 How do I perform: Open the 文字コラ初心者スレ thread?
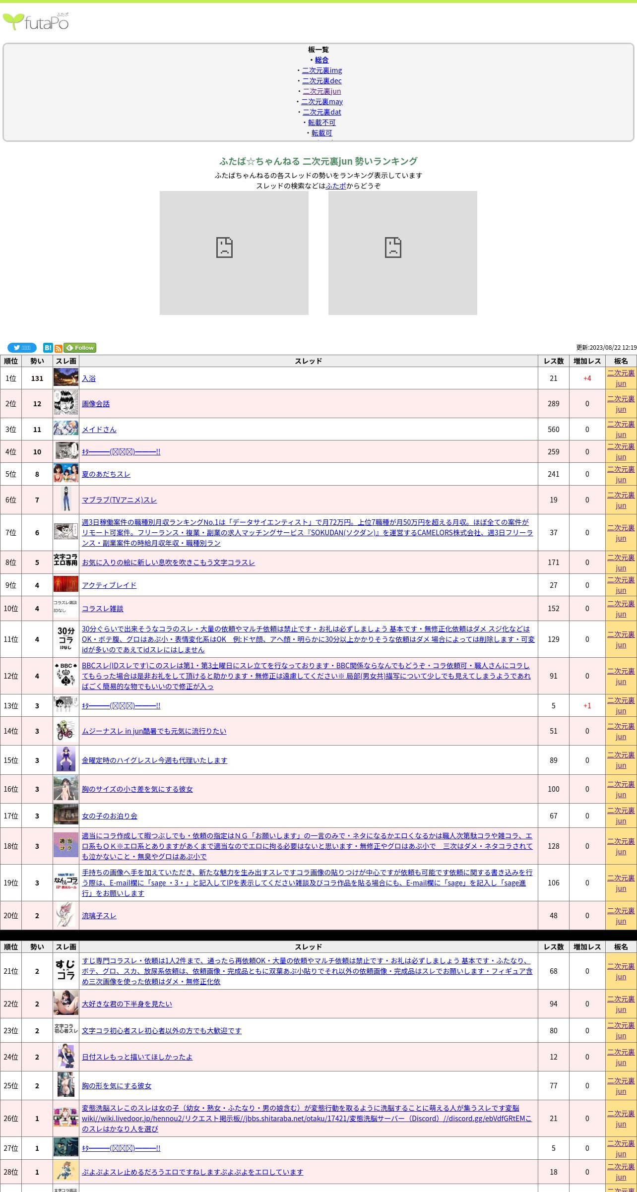click(x=162, y=1031)
